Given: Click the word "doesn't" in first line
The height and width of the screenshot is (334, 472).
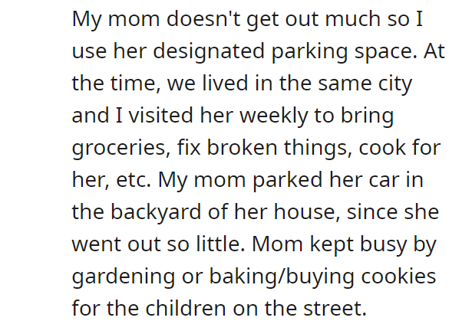Looking at the screenshot, I should (203, 19).
